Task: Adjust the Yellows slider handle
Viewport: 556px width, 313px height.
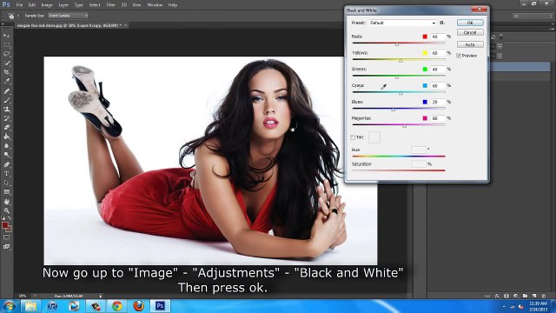Action: pyautogui.click(x=400, y=60)
